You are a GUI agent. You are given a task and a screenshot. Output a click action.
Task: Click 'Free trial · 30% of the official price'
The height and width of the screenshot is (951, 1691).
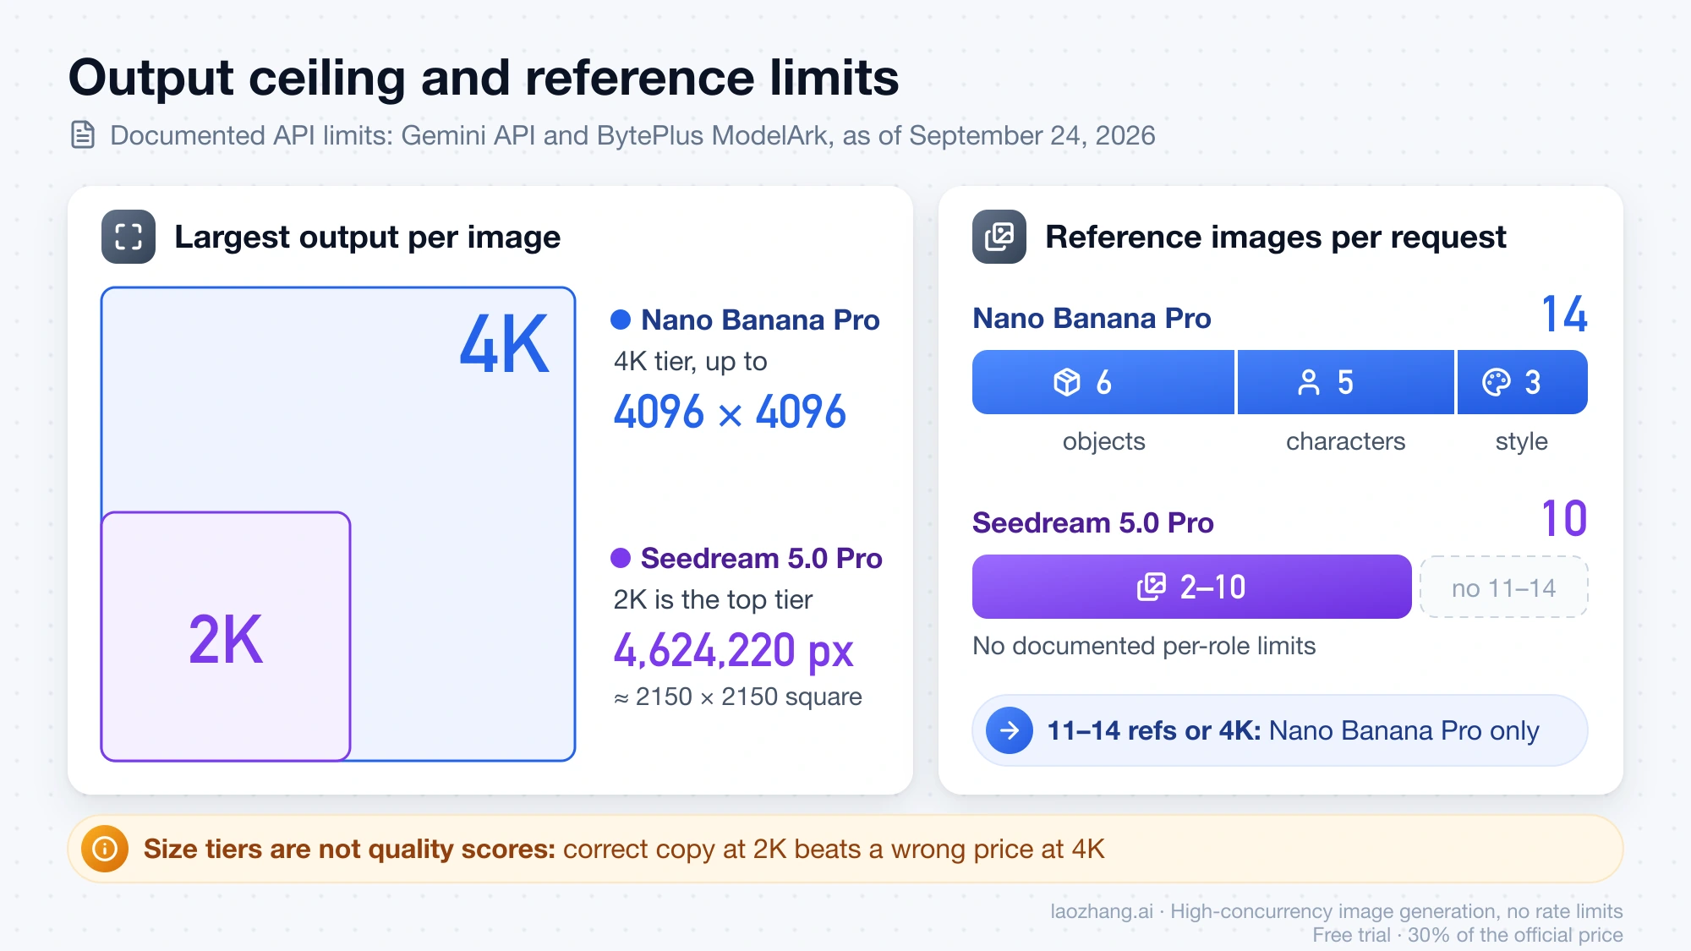pos(1468,935)
